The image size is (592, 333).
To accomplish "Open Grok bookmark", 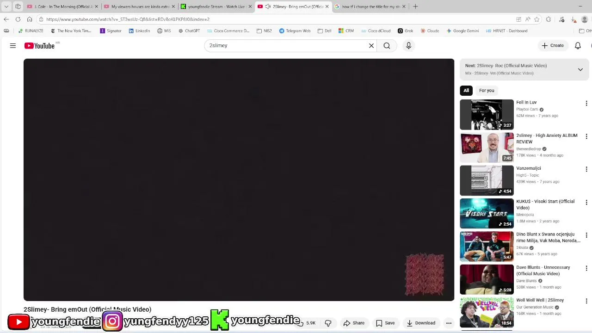I will pos(405,31).
